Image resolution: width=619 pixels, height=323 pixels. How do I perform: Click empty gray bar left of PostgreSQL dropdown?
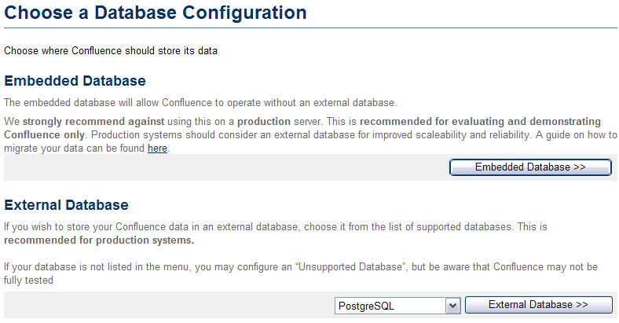tap(157, 305)
